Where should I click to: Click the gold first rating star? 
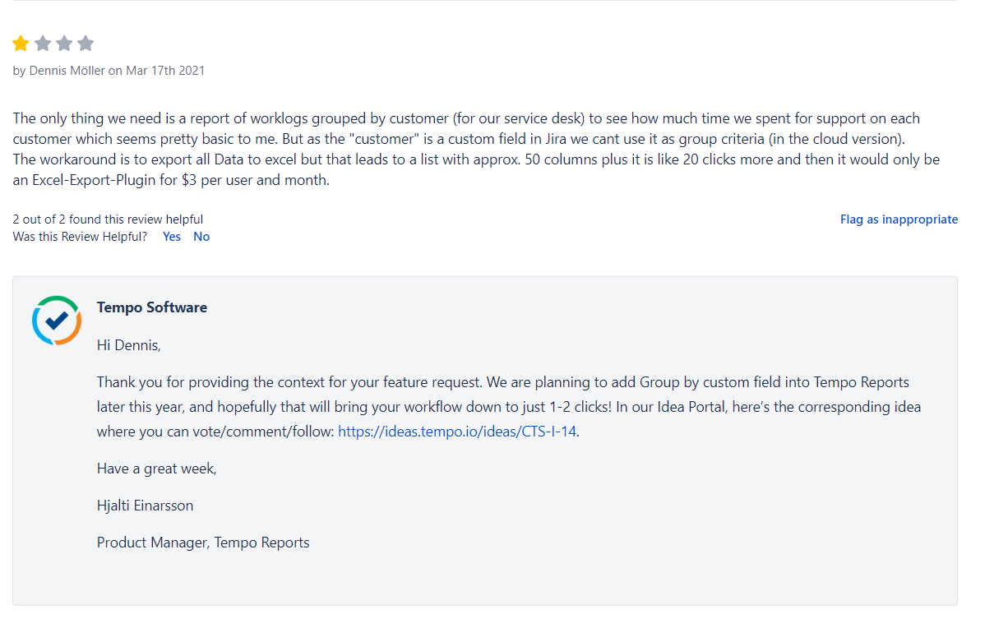point(21,44)
